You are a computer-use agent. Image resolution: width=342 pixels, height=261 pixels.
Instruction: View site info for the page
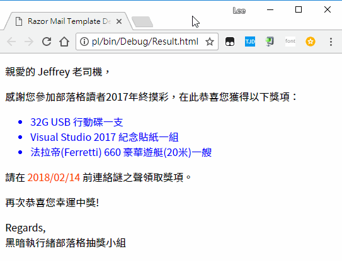(84, 42)
